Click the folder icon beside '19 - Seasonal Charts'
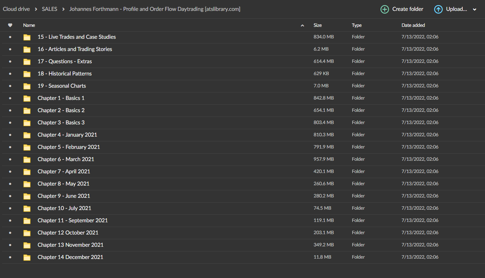The height and width of the screenshot is (278, 485). (27, 86)
